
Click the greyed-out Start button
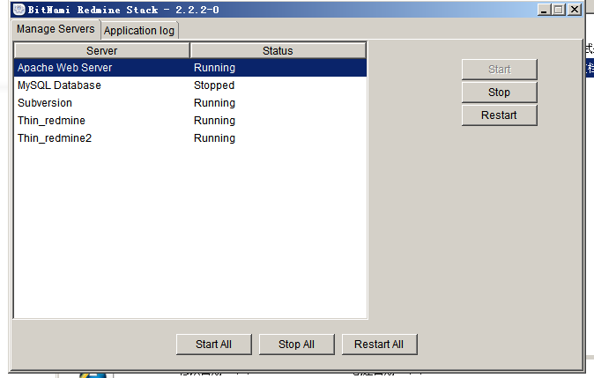pyautogui.click(x=499, y=70)
